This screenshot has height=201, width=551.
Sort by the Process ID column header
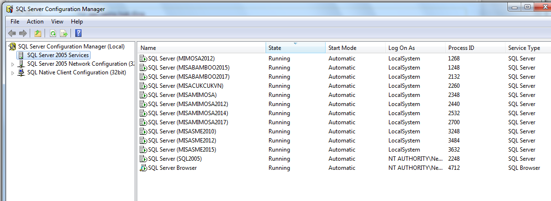tap(475, 48)
